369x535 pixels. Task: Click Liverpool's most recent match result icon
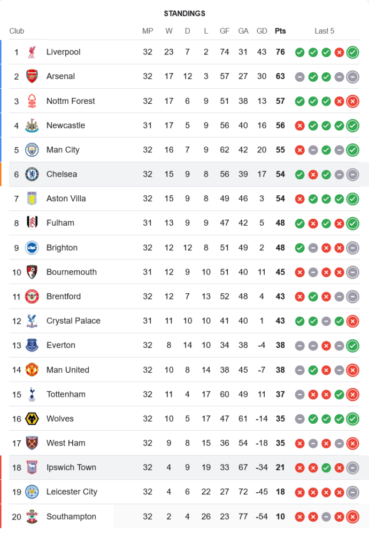point(352,52)
